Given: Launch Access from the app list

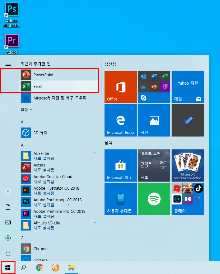Looking at the screenshot, I should click(x=59, y=167).
